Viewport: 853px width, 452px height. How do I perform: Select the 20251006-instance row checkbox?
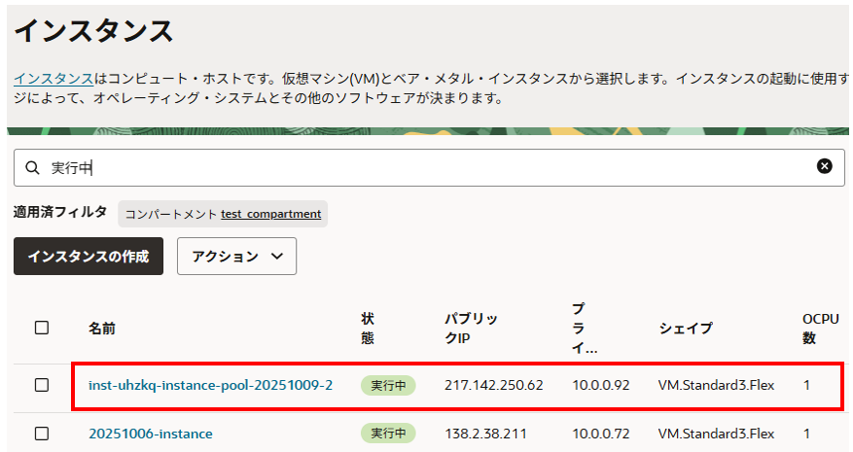[42, 433]
